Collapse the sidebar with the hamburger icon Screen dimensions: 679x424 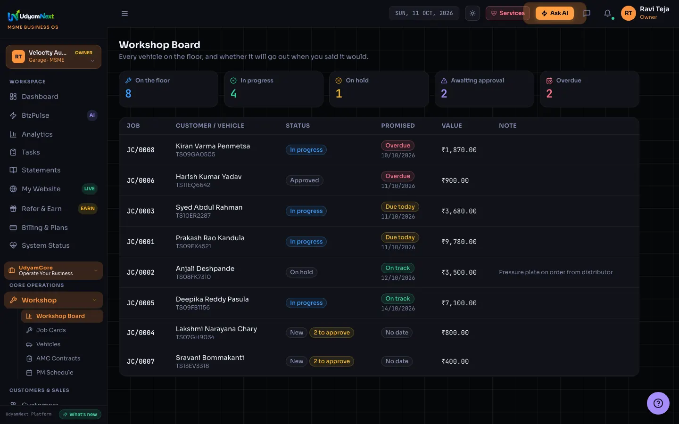(x=124, y=13)
